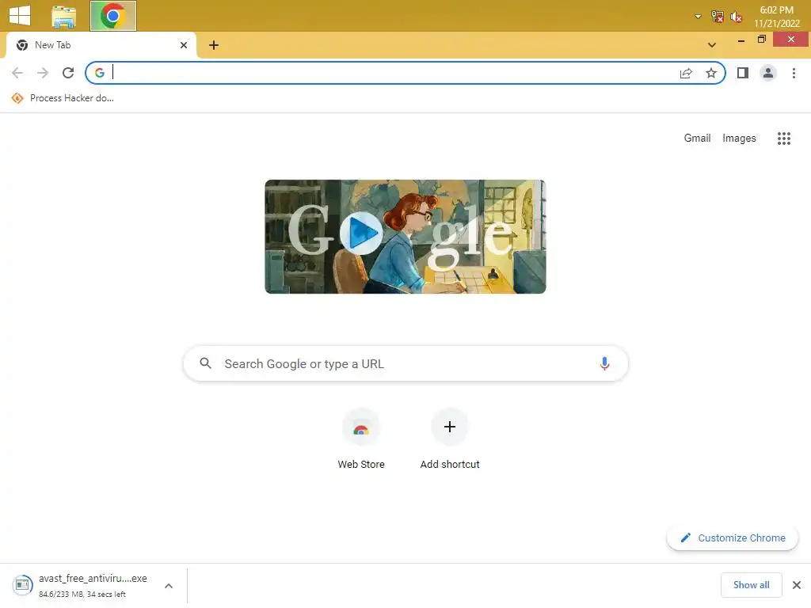Open the clock showing 6:02 PM
The width and height of the screenshot is (811, 608).
tap(776, 17)
